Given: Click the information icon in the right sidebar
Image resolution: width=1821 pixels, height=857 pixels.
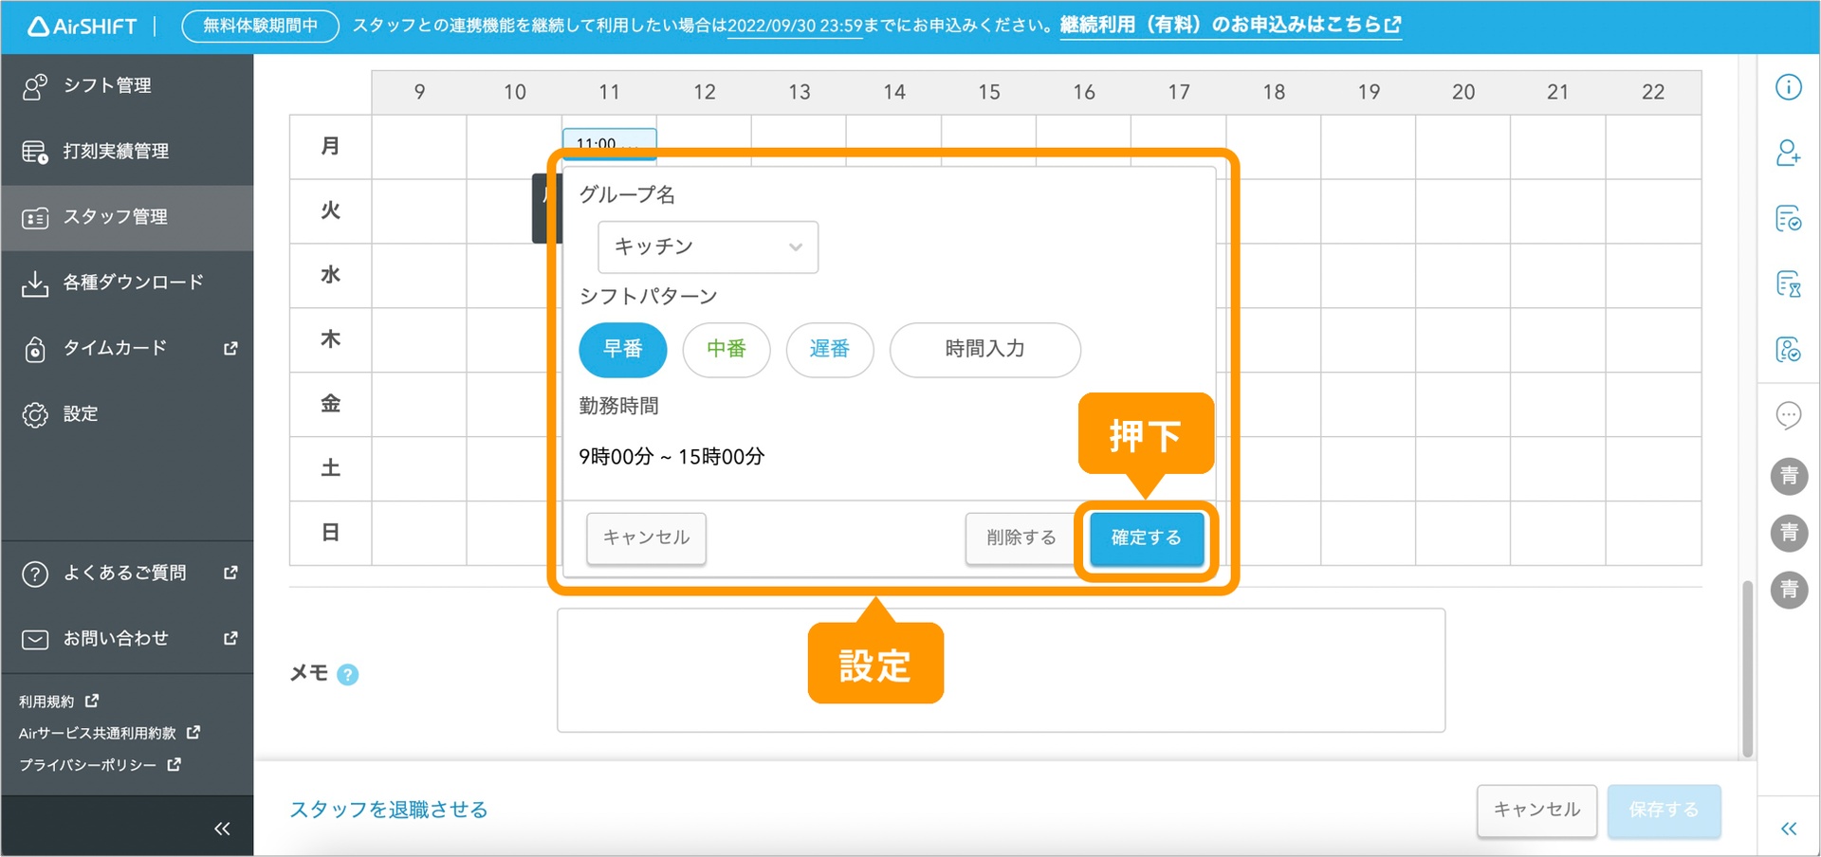Looking at the screenshot, I should click(x=1789, y=86).
